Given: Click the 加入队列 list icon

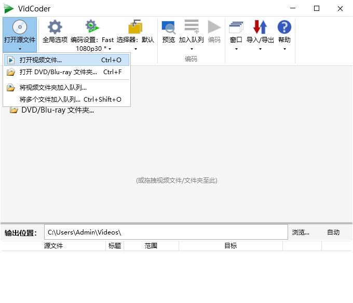Looking at the screenshot, I should click(x=192, y=26).
